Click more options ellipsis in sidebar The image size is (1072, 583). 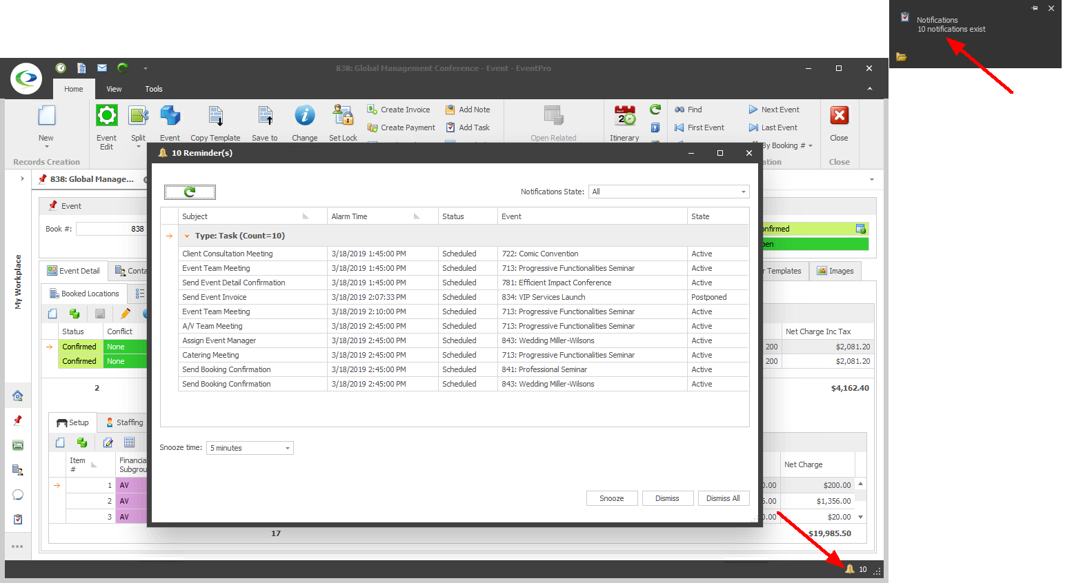17,546
